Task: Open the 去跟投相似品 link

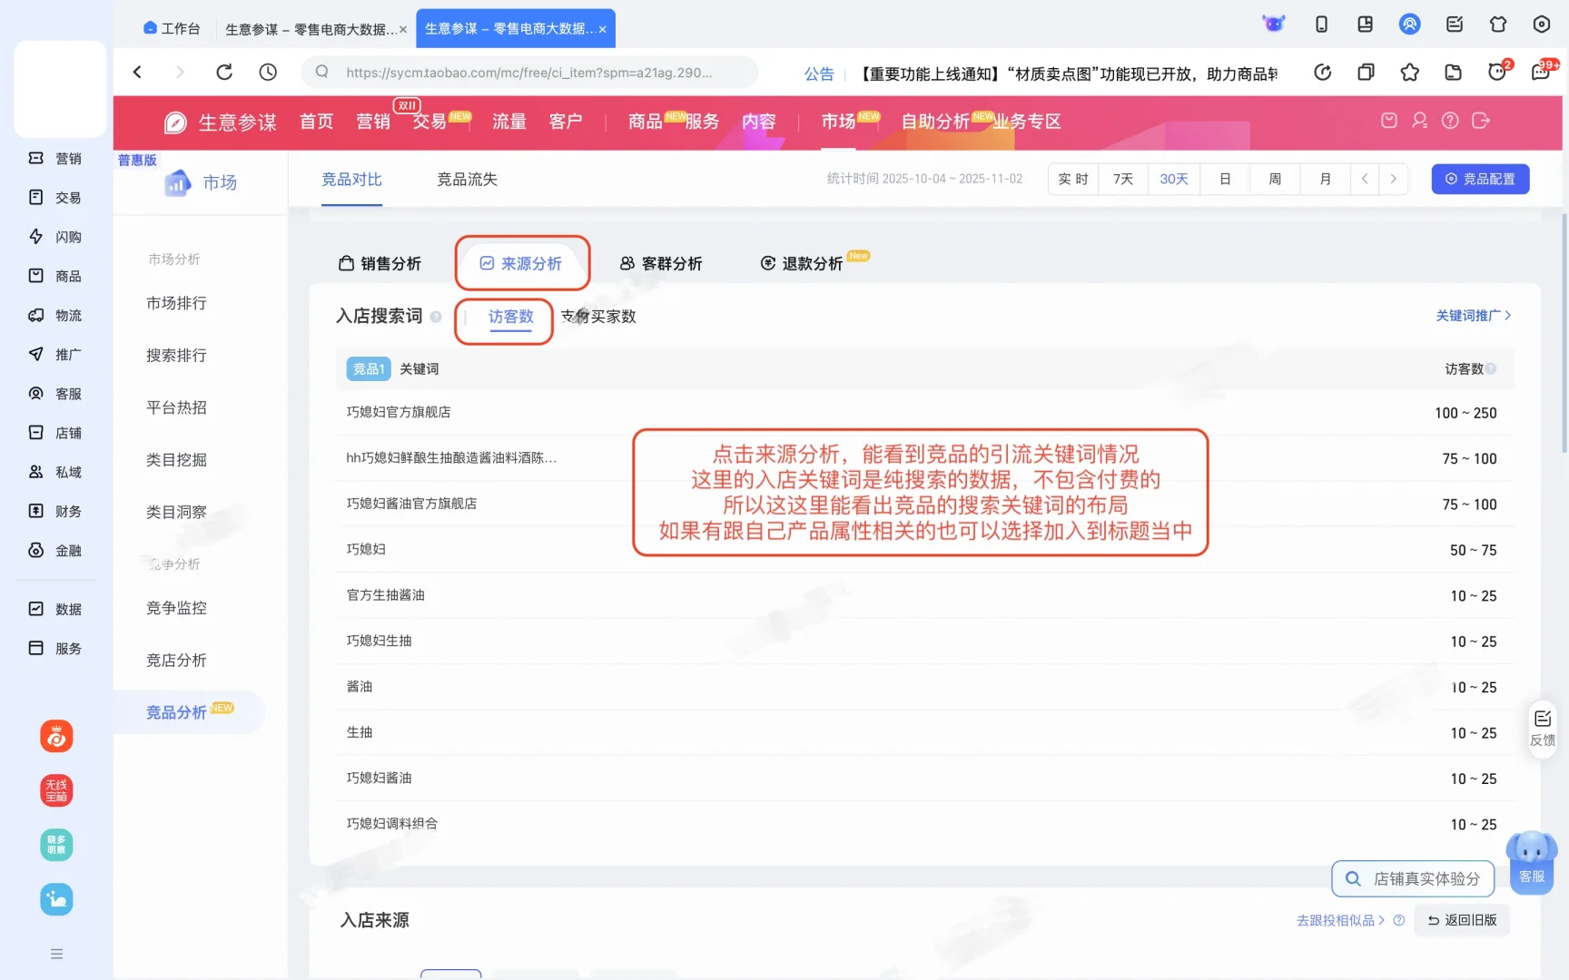Action: [1341, 920]
